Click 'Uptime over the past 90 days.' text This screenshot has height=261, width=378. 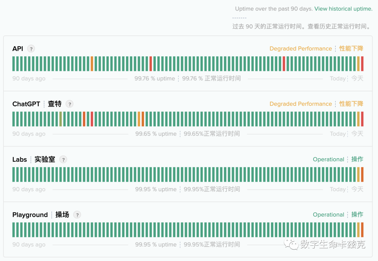coord(274,9)
